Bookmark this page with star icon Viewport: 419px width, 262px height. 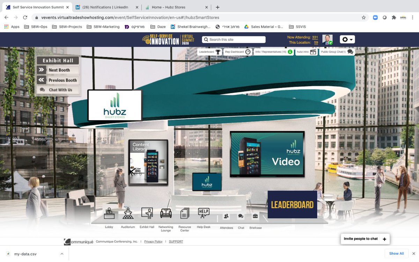(363, 17)
